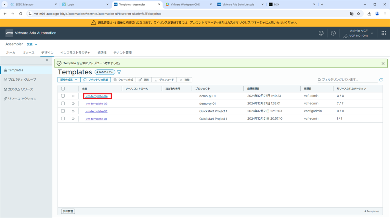Check the box for vm-template-01
390x218 pixels.
63,119
